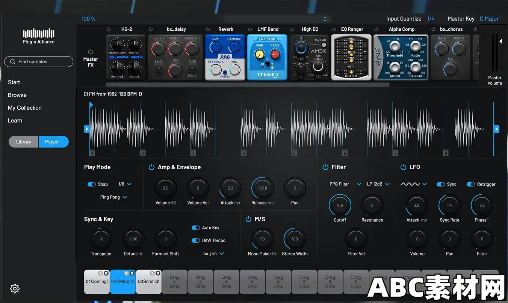Toggle the Filter section power icon
The width and height of the screenshot is (508, 303).
point(325,167)
